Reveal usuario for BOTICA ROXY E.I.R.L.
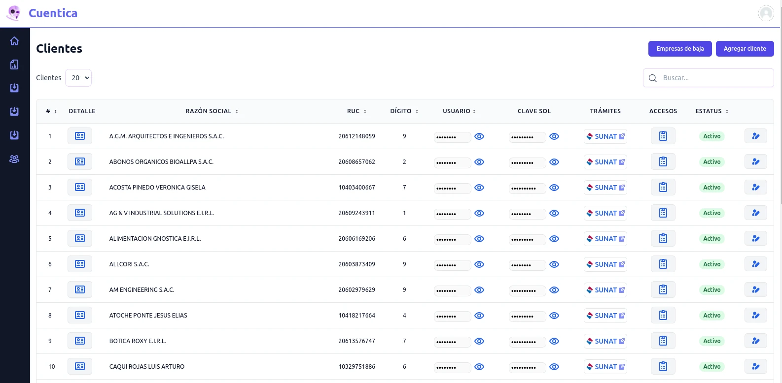This screenshot has height=383, width=782. pyautogui.click(x=479, y=341)
